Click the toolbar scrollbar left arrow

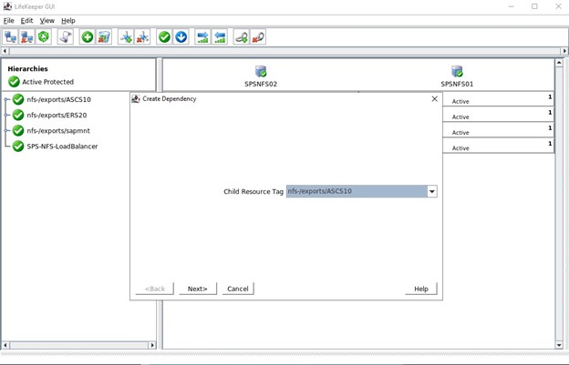point(5,51)
